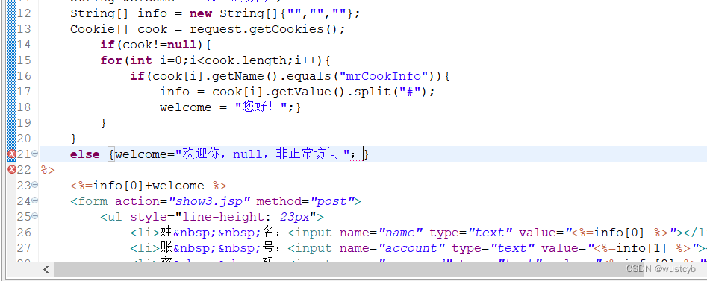Click line number 12 in the gutter
The image size is (707, 281).
tap(24, 13)
